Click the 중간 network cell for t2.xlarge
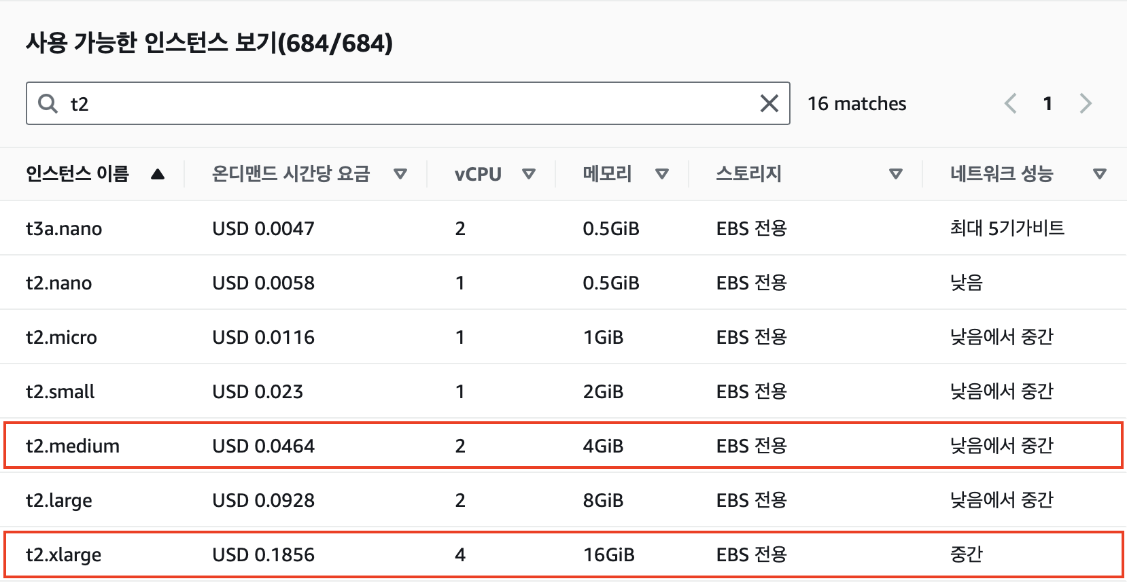 pos(967,554)
